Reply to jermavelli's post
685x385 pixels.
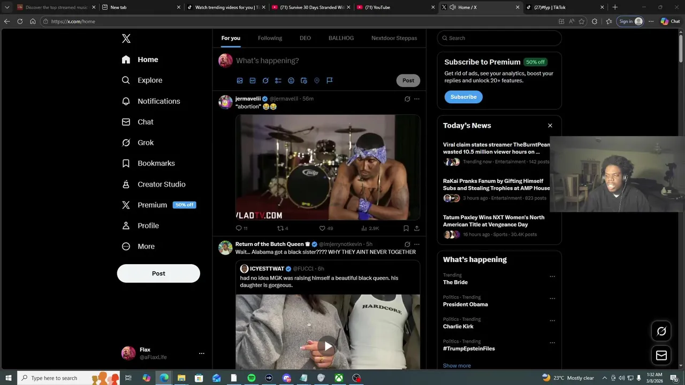click(241, 228)
